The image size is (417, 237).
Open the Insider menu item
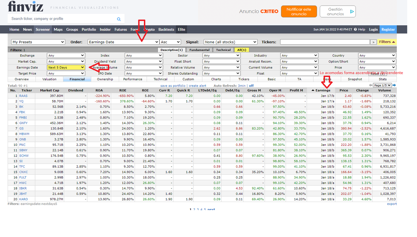(105, 29)
